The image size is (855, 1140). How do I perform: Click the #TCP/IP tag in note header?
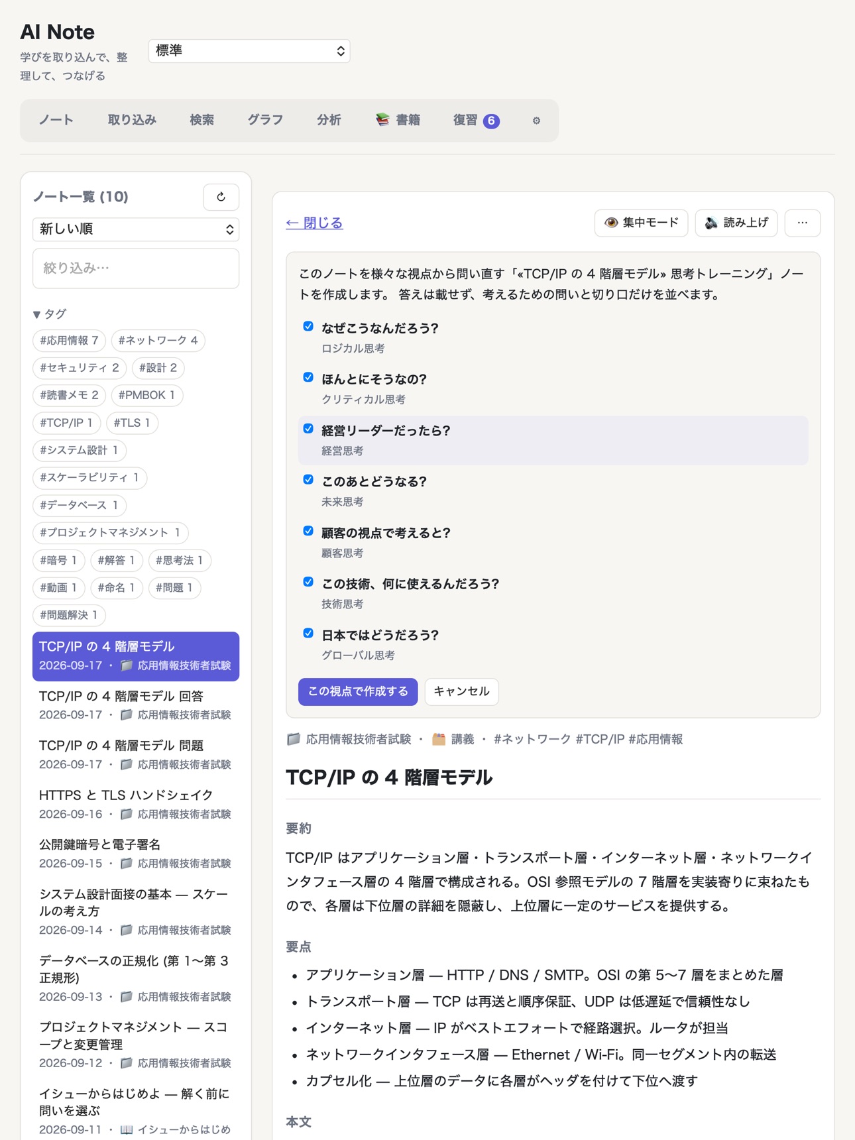600,740
